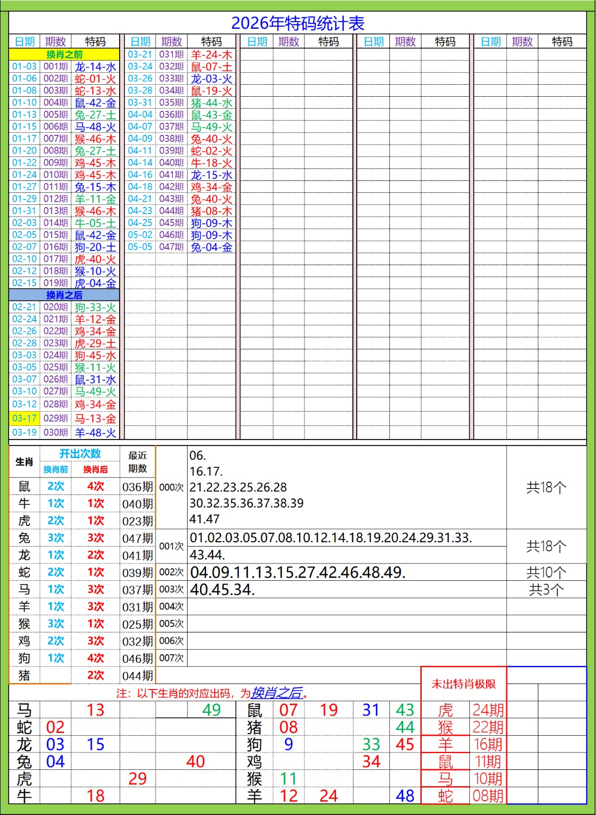Select the 007次 frequency label
Image resolution: width=596 pixels, height=815 pixels.
[x=171, y=658]
